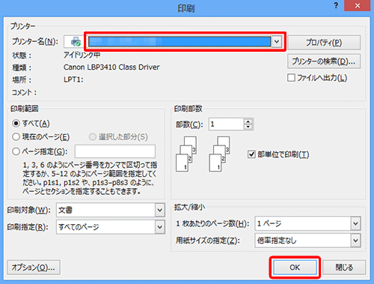Click the プリンターの検索(D) button

[x=324, y=61]
